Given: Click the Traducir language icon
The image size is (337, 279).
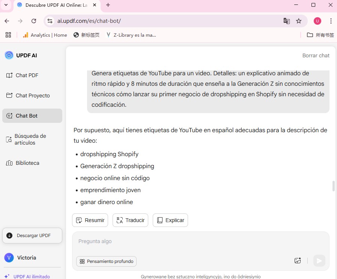Looking at the screenshot, I should coord(119,220).
